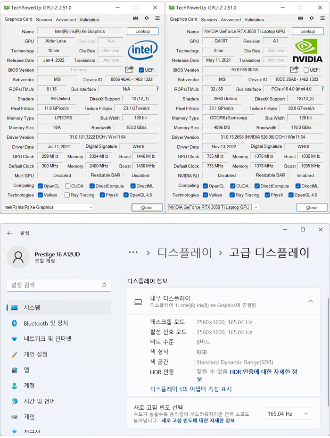Open 네트워크 및 인터넷 in Settings sidebar
The width and height of the screenshot is (330, 438).
click(x=47, y=339)
